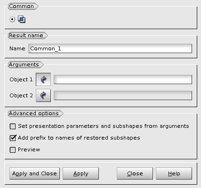Enable the Preview checkbox
Image resolution: width=201 pixels, height=188 pixels.
(x=13, y=150)
